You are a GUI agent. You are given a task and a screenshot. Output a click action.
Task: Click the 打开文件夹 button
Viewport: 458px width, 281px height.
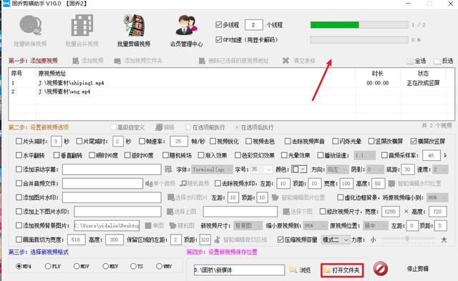click(342, 270)
